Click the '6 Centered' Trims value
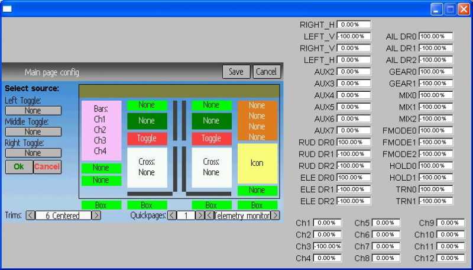This screenshot has width=473, height=270. (63, 216)
